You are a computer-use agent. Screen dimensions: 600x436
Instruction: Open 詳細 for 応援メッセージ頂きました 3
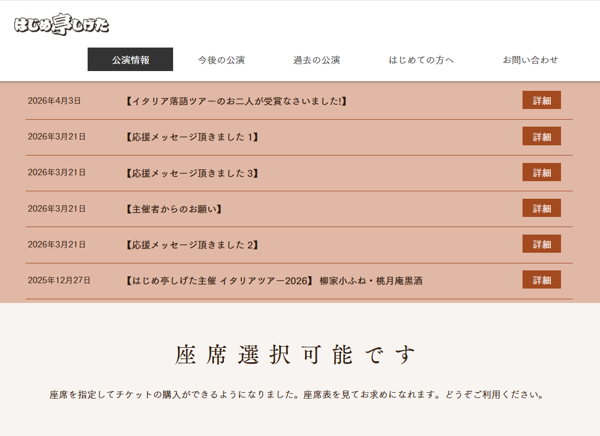[x=541, y=172]
